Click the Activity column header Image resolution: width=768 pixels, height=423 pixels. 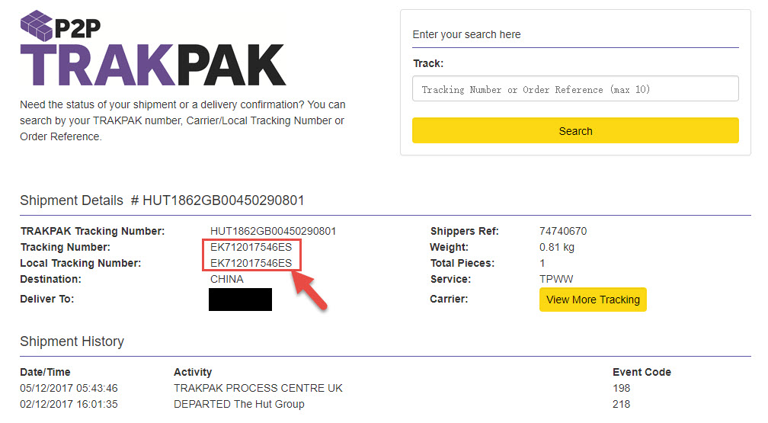coord(193,372)
